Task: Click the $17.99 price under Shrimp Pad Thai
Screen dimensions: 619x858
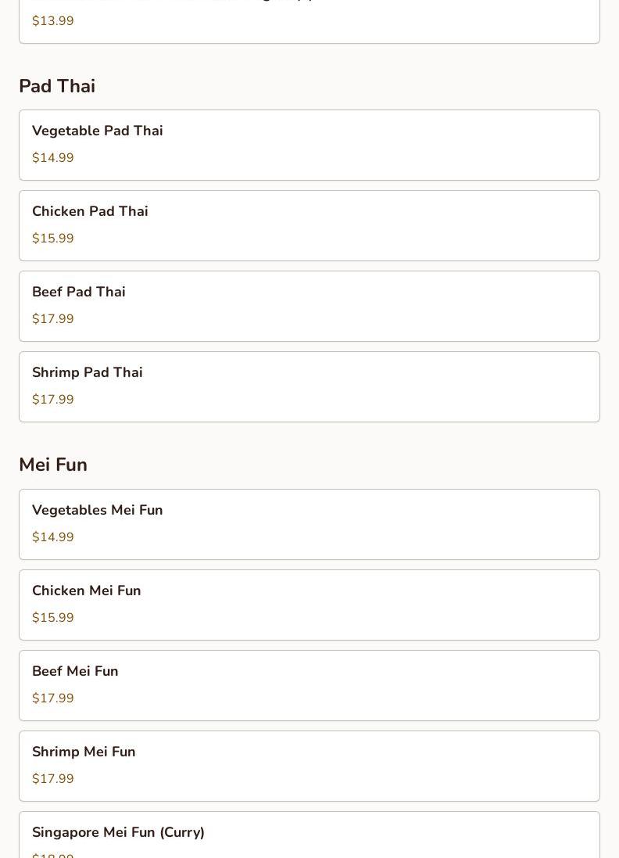Action: click(x=53, y=400)
